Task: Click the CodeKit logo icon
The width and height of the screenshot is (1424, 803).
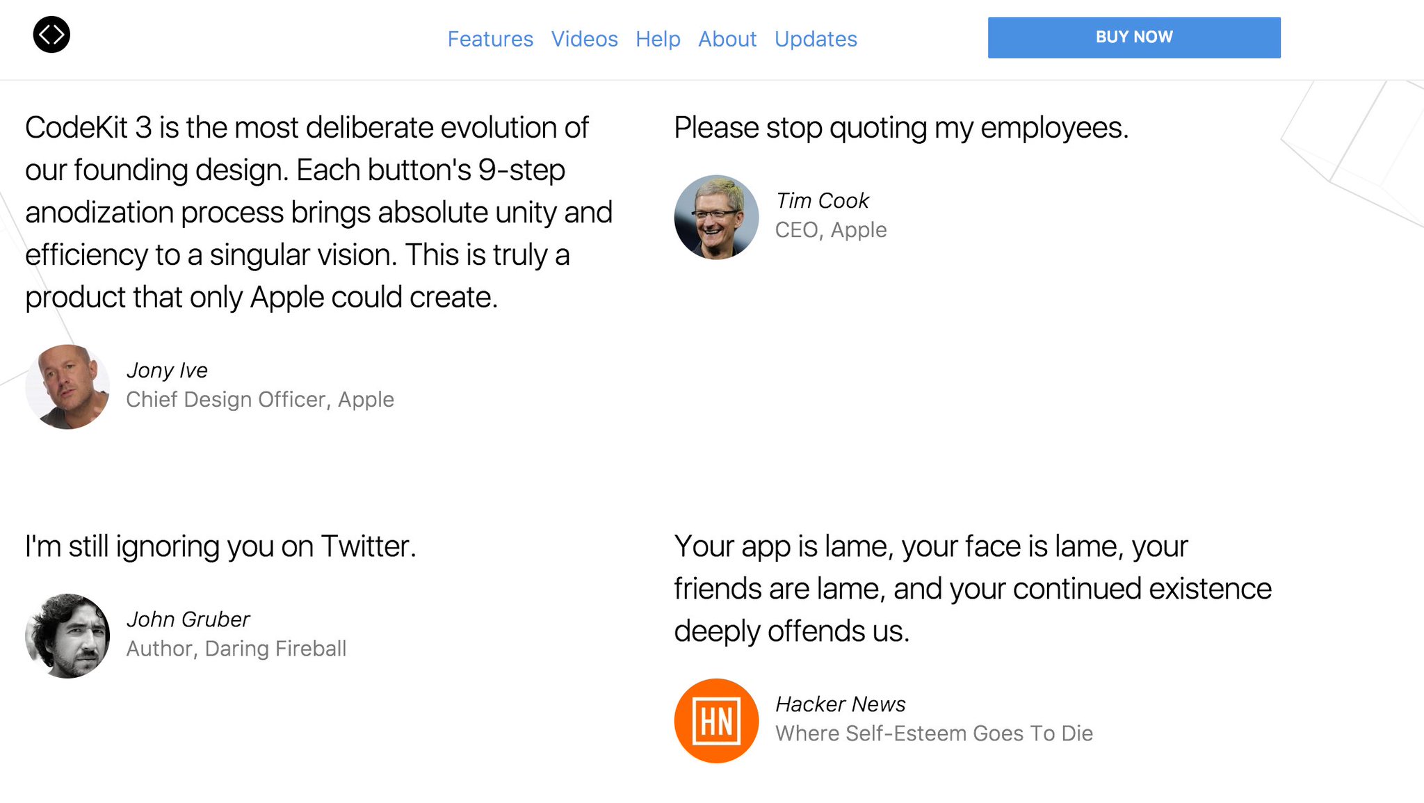Action: (x=51, y=34)
